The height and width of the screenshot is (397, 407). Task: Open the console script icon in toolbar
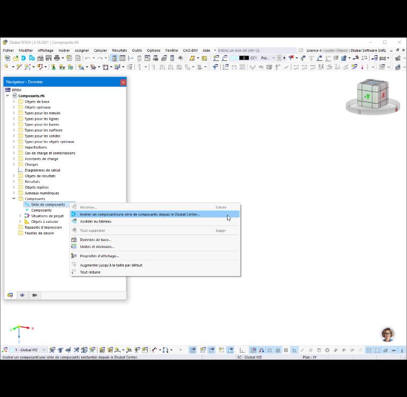coord(147,58)
